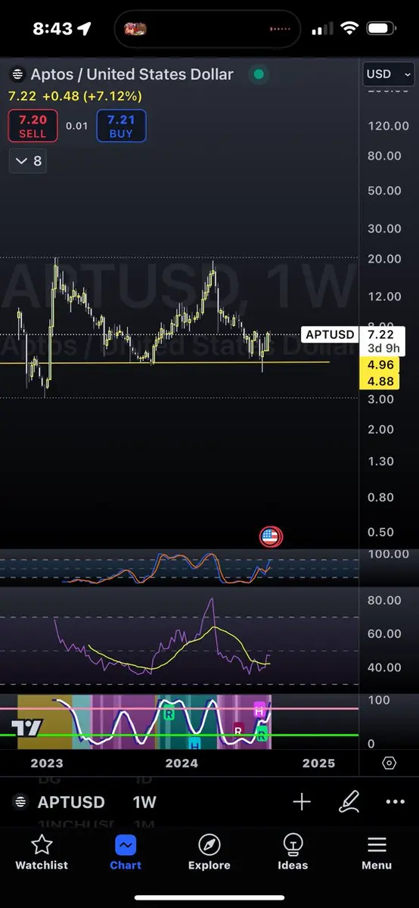Expand the collapsed indicators legend showing 8
The height and width of the screenshot is (908, 419).
(x=29, y=161)
